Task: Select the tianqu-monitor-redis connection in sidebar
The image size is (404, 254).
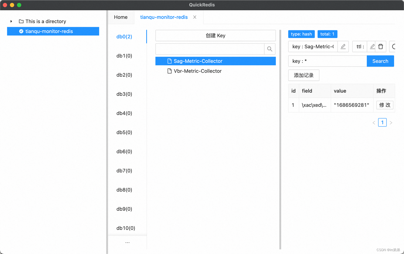Action: click(x=53, y=31)
